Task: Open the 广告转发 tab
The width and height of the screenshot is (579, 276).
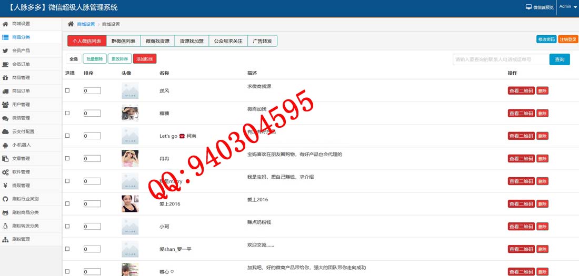Action: tap(262, 41)
